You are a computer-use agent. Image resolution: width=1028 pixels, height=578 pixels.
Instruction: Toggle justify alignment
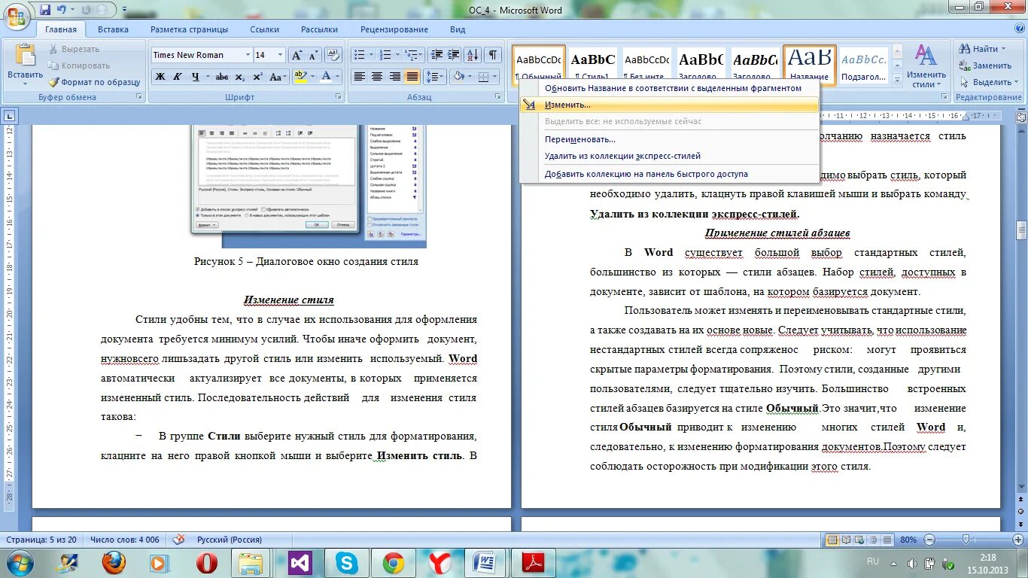pos(412,77)
